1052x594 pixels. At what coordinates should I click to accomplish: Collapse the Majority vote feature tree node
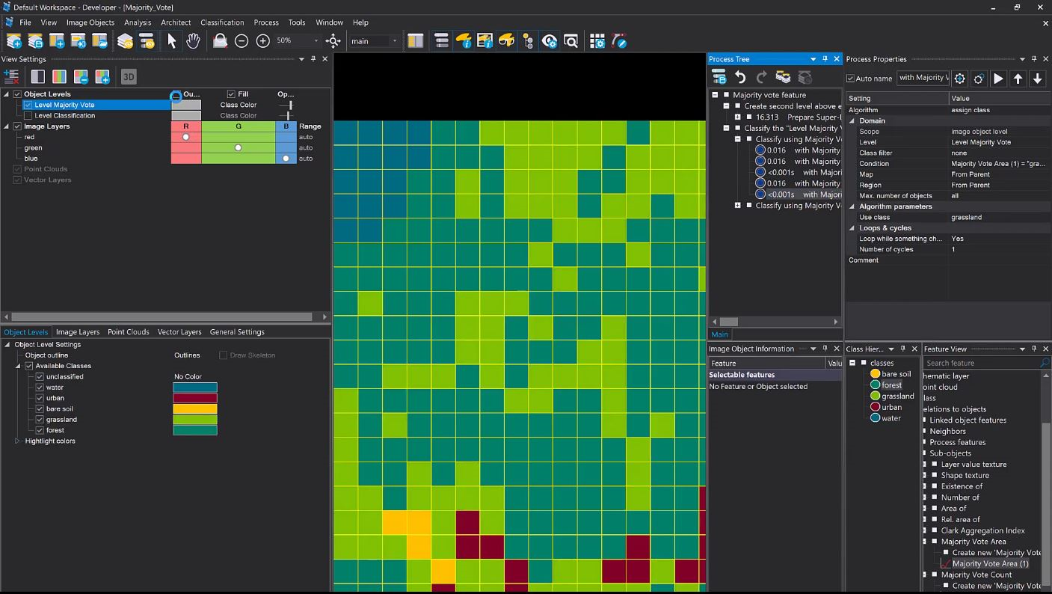pos(715,95)
